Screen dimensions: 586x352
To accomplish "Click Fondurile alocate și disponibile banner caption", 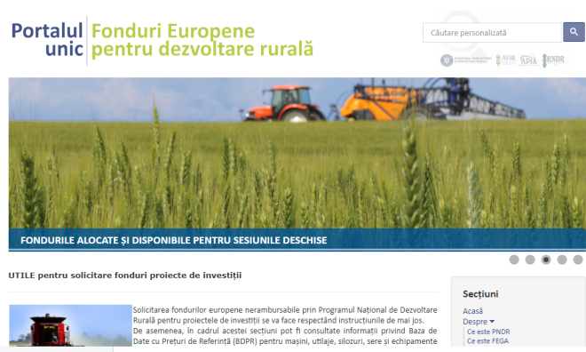I will 174,240.
